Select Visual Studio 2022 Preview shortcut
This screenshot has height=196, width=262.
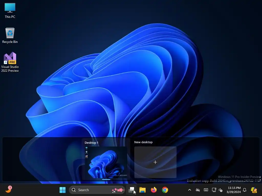(10, 62)
